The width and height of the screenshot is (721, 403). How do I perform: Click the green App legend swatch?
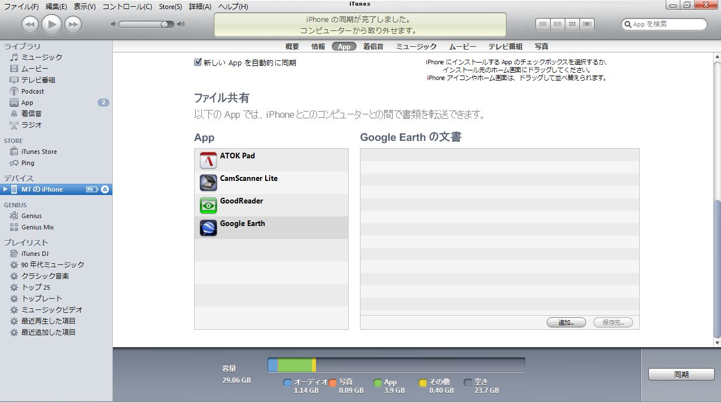[378, 383]
